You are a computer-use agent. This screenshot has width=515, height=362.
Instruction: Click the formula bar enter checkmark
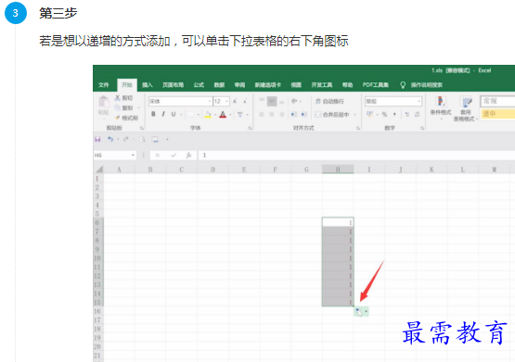pyautogui.click(x=174, y=155)
